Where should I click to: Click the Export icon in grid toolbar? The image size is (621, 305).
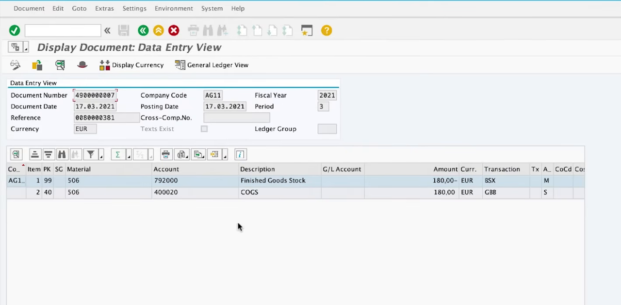[198, 154]
